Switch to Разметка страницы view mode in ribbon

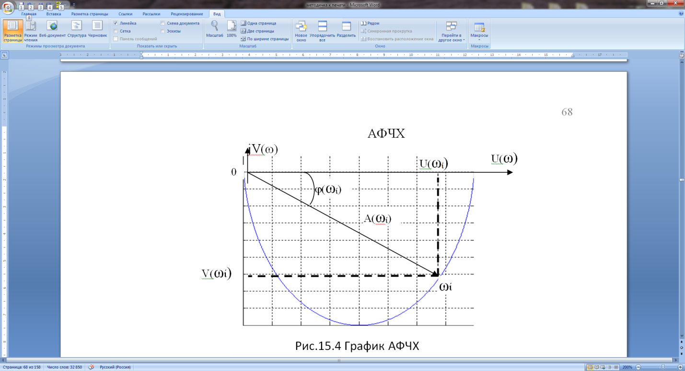pos(13,31)
